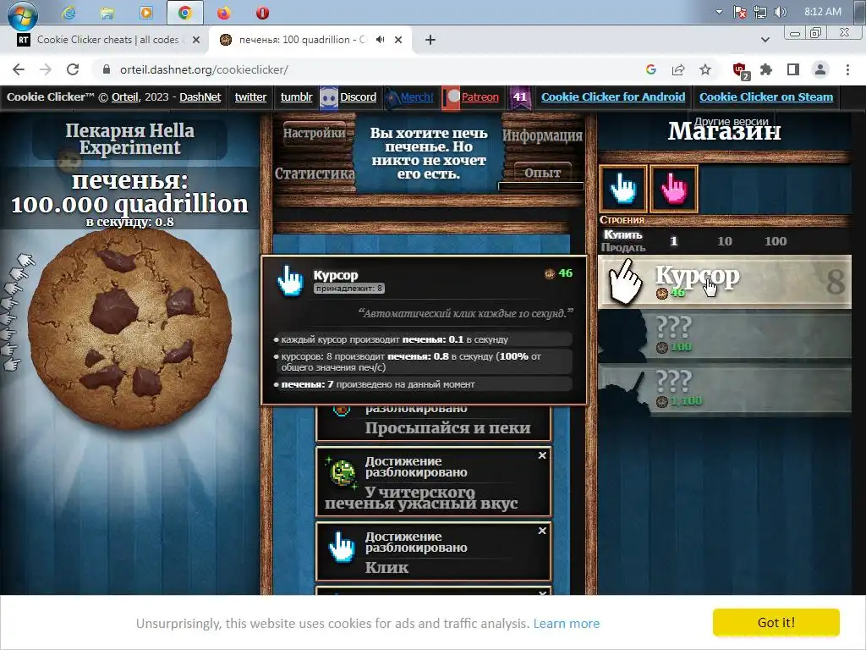Screen dimensions: 866x650
Task: Go back in browser history
Action: (x=19, y=69)
